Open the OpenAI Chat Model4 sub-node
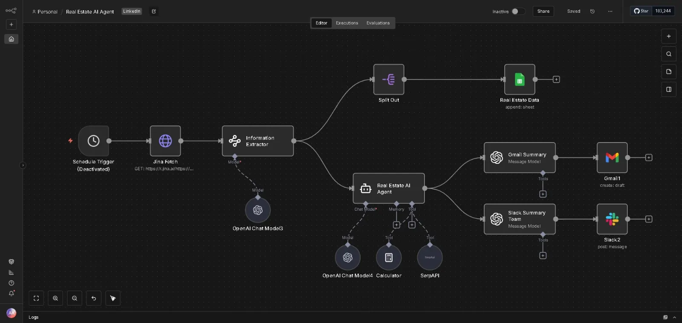Screen dimensions: 682x323 (x=348, y=257)
